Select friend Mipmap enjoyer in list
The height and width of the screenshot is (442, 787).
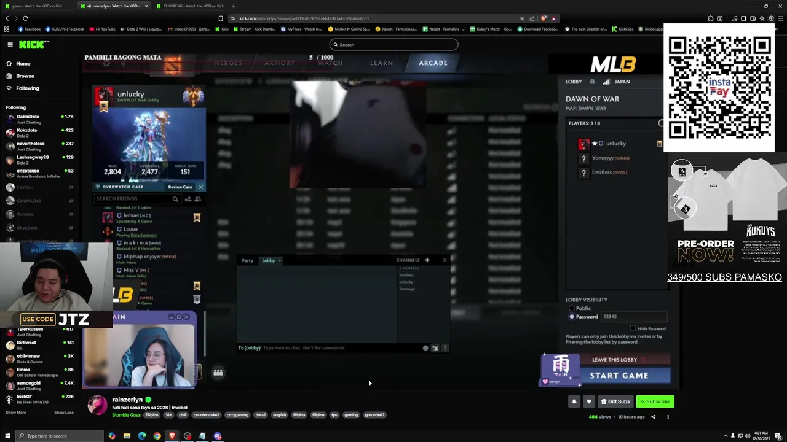point(151,259)
